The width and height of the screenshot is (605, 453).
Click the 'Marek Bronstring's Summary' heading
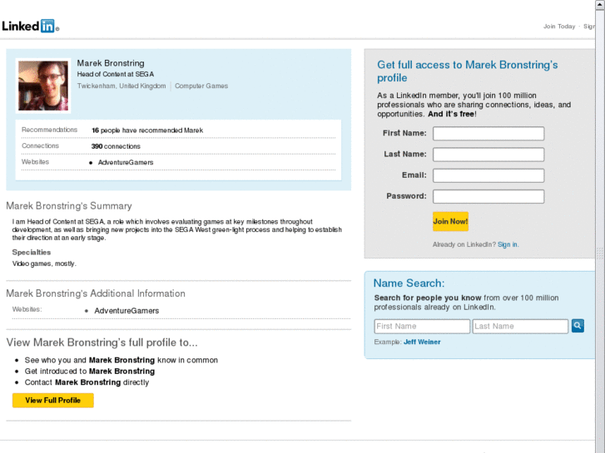point(69,206)
